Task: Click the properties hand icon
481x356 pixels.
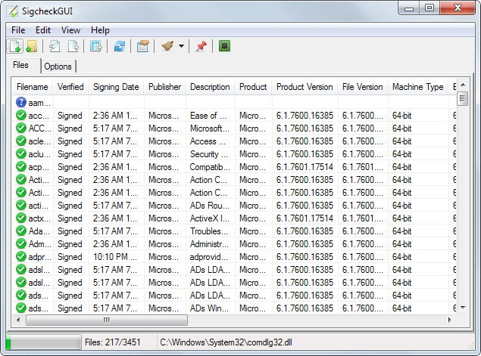Action: click(143, 47)
